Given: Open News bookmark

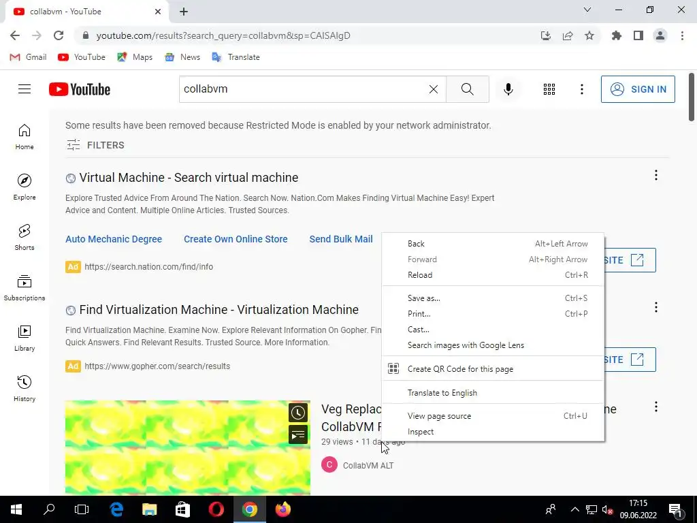Looking at the screenshot, I should pyautogui.click(x=182, y=57).
